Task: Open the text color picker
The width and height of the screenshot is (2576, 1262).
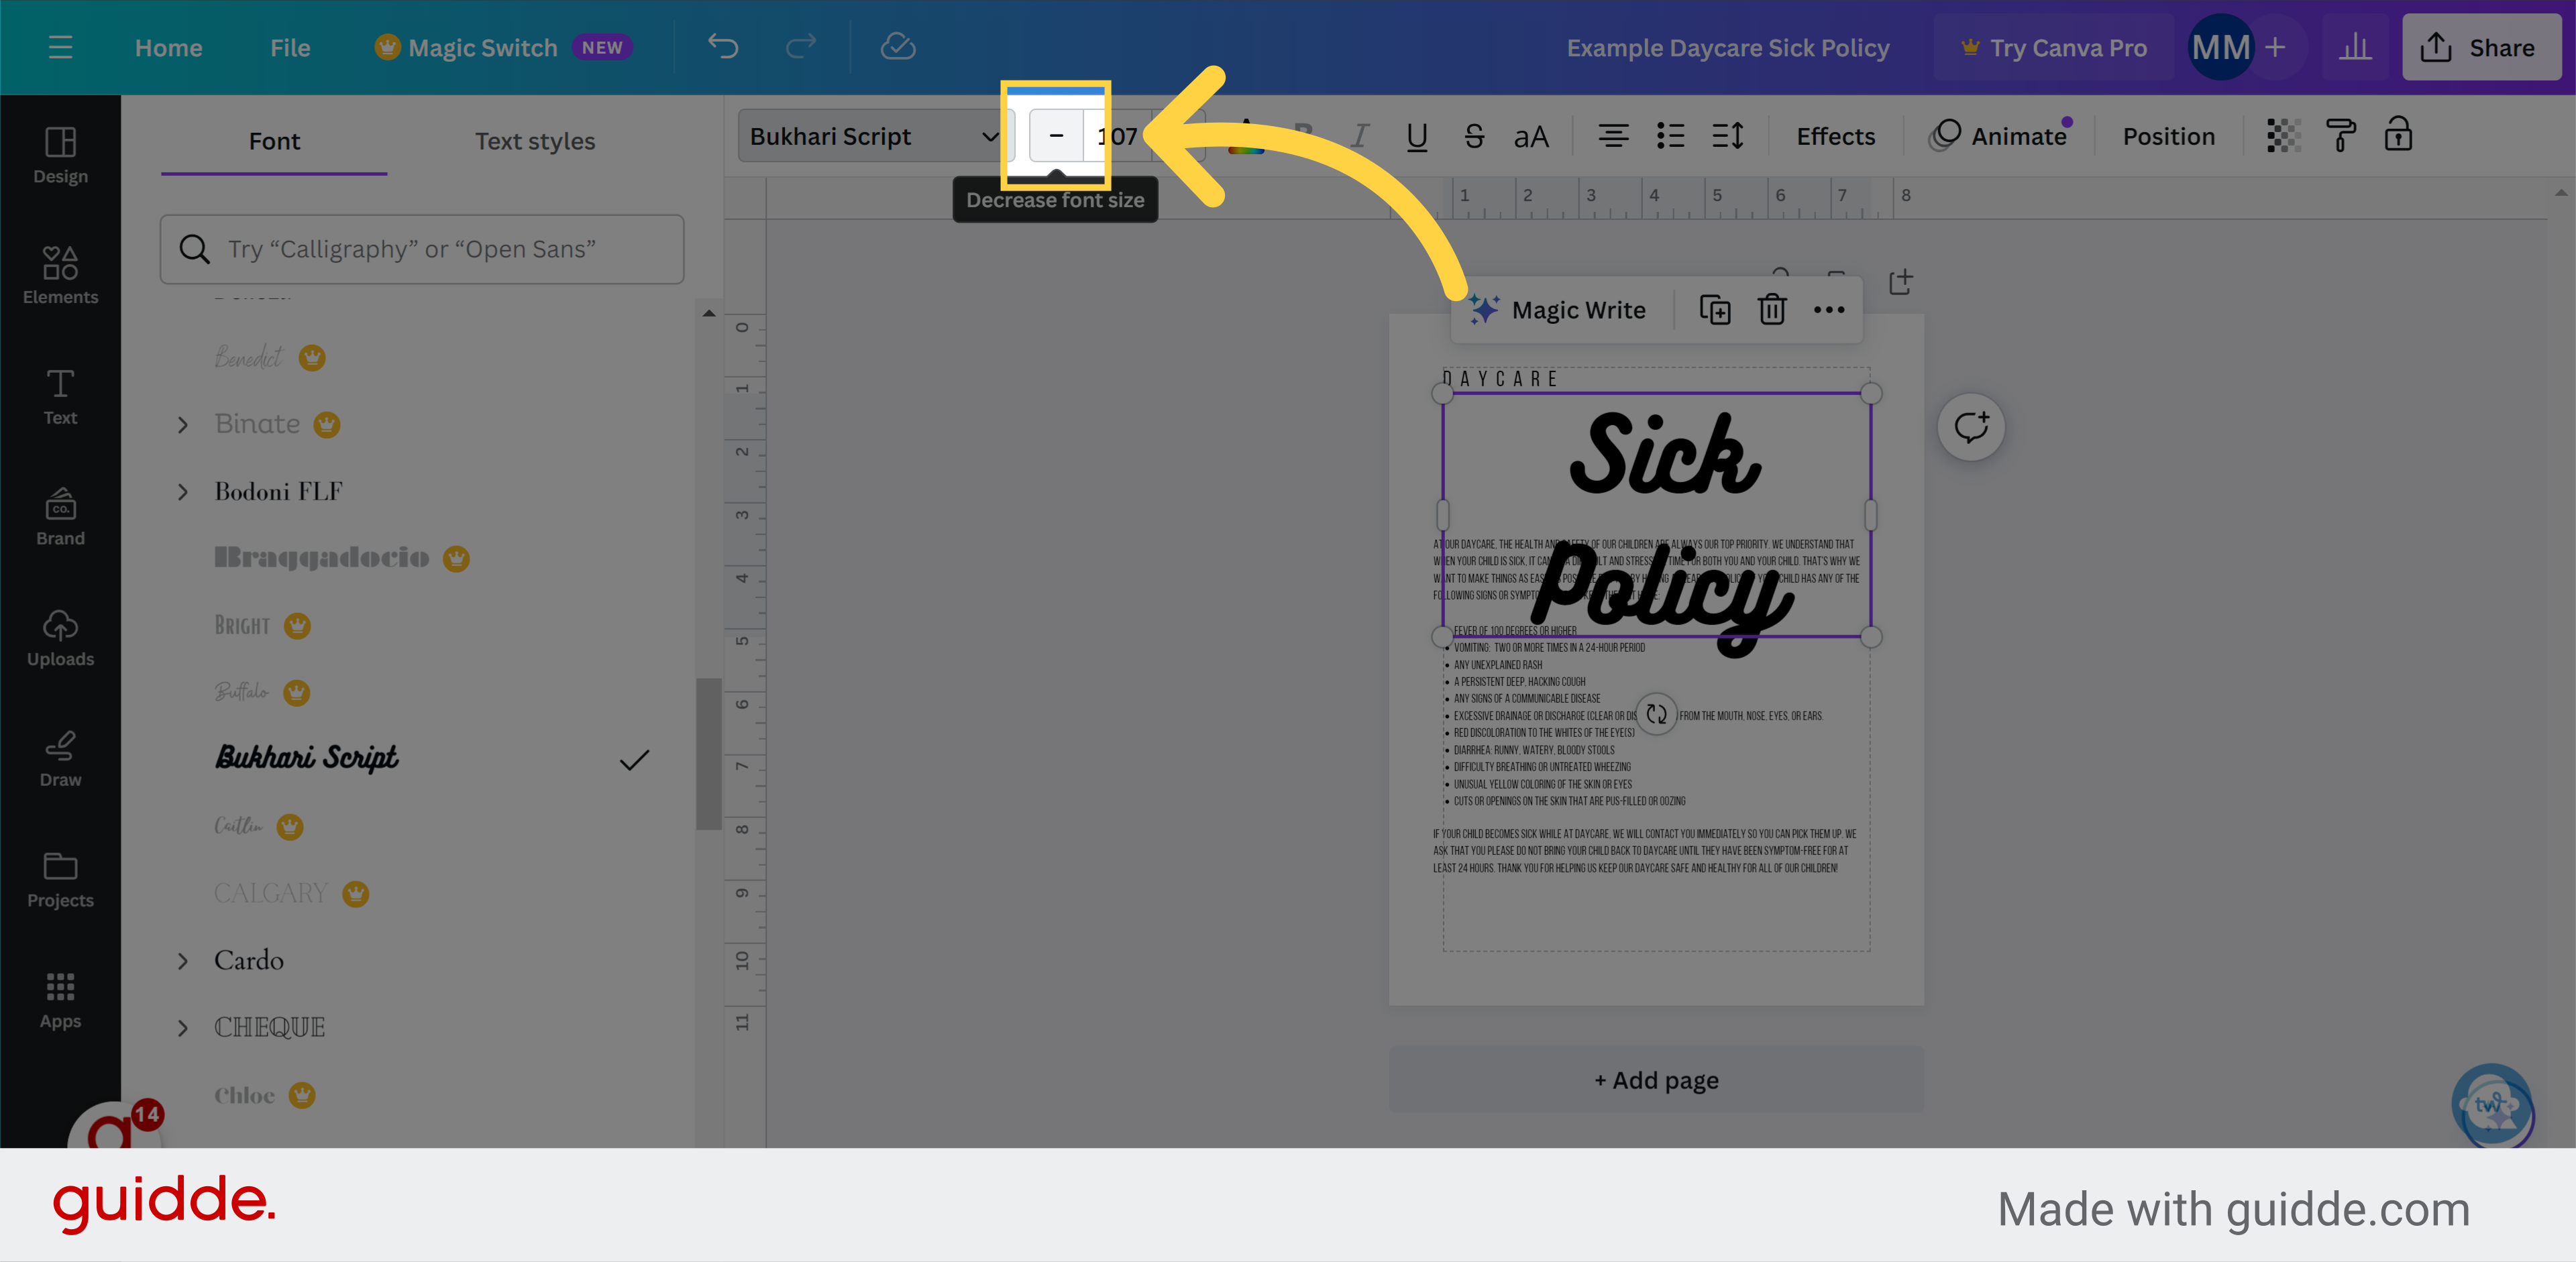Action: pos(1246,136)
